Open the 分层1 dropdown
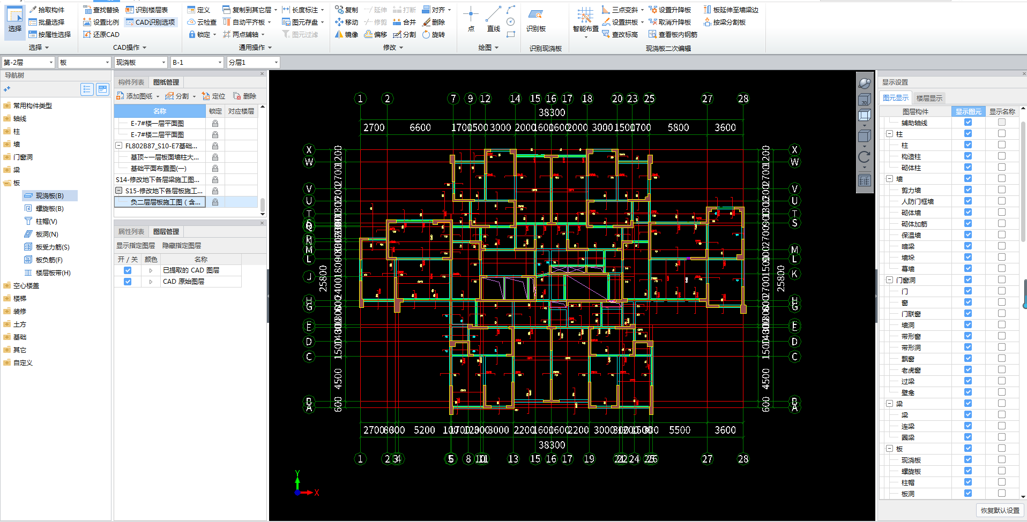This screenshot has height=522, width=1027. (x=276, y=63)
